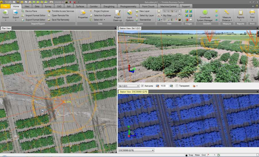
Task: Click the Undo icon in quick access toolbar
Action: tap(6, 2)
